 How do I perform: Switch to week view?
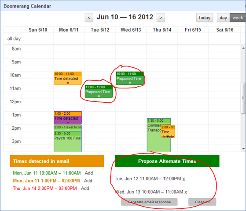pos(238,18)
